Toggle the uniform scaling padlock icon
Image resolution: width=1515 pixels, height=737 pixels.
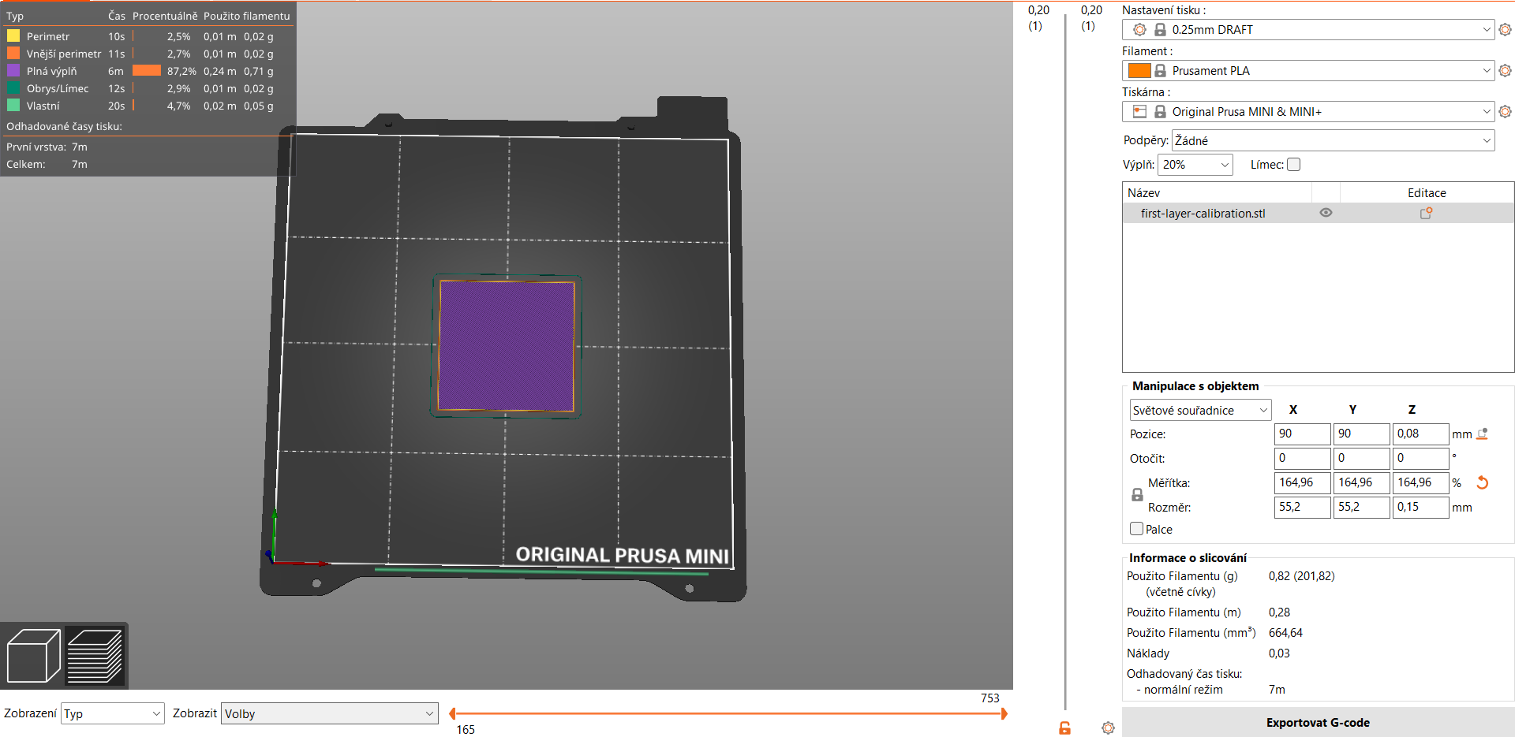click(x=1136, y=494)
